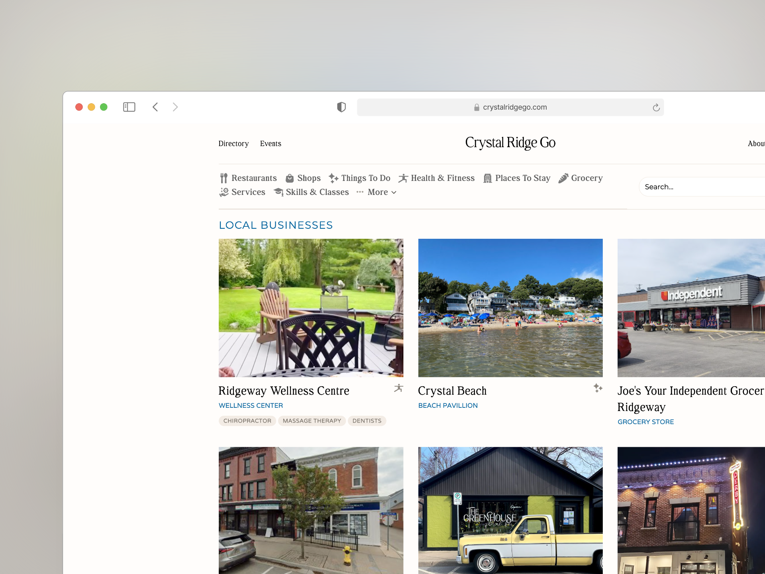
Task: Click the Health & Fitness yoga icon
Action: point(403,178)
